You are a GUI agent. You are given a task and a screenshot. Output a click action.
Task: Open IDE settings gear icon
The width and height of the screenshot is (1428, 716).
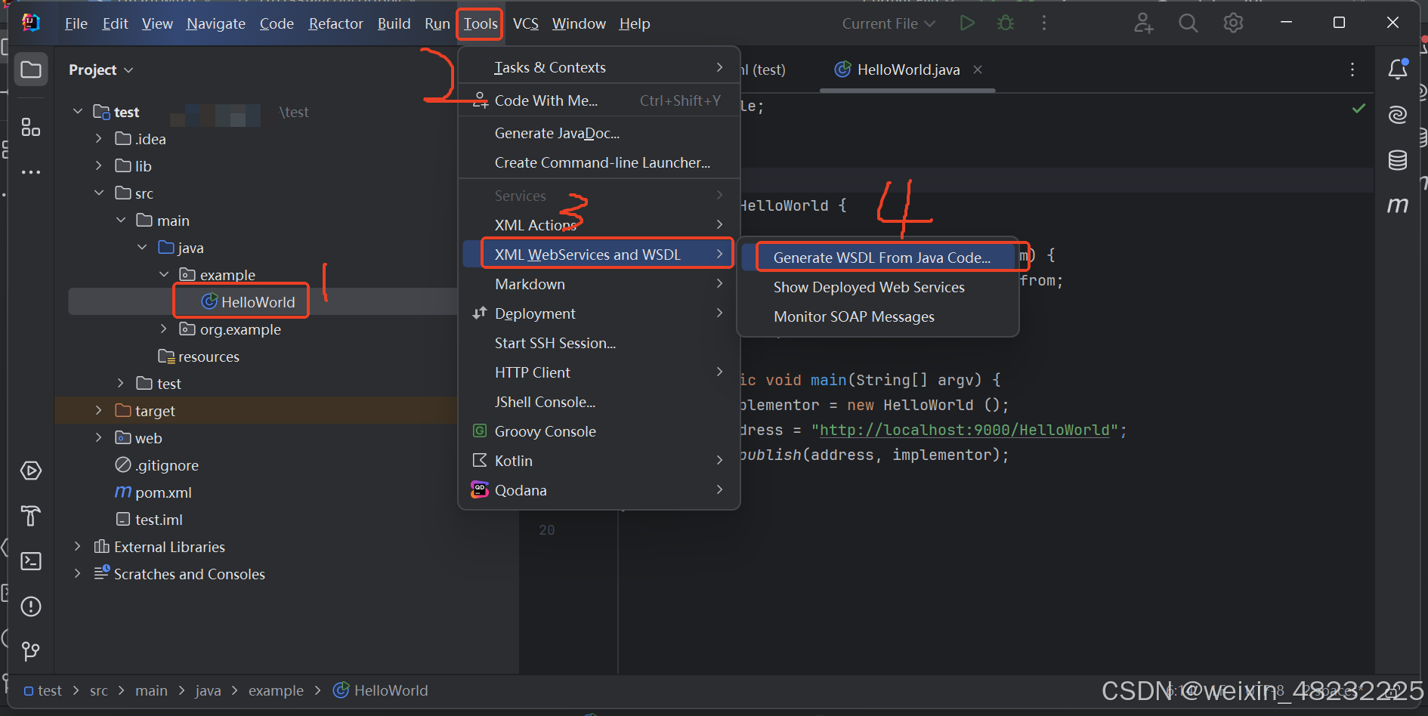click(1233, 23)
